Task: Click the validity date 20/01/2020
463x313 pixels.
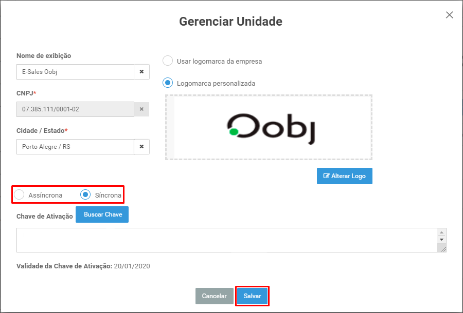Action: point(132,266)
